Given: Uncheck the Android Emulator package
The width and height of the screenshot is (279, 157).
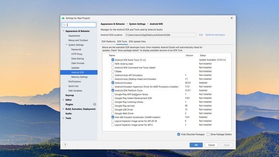Looking at the screenshot, I should click(113, 83).
